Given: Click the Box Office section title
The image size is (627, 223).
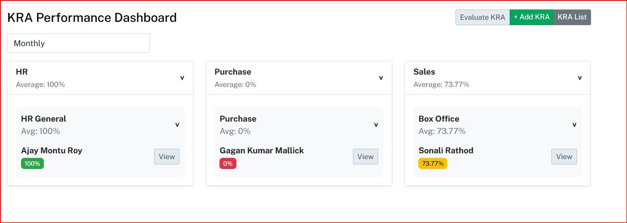Looking at the screenshot, I should 439,119.
